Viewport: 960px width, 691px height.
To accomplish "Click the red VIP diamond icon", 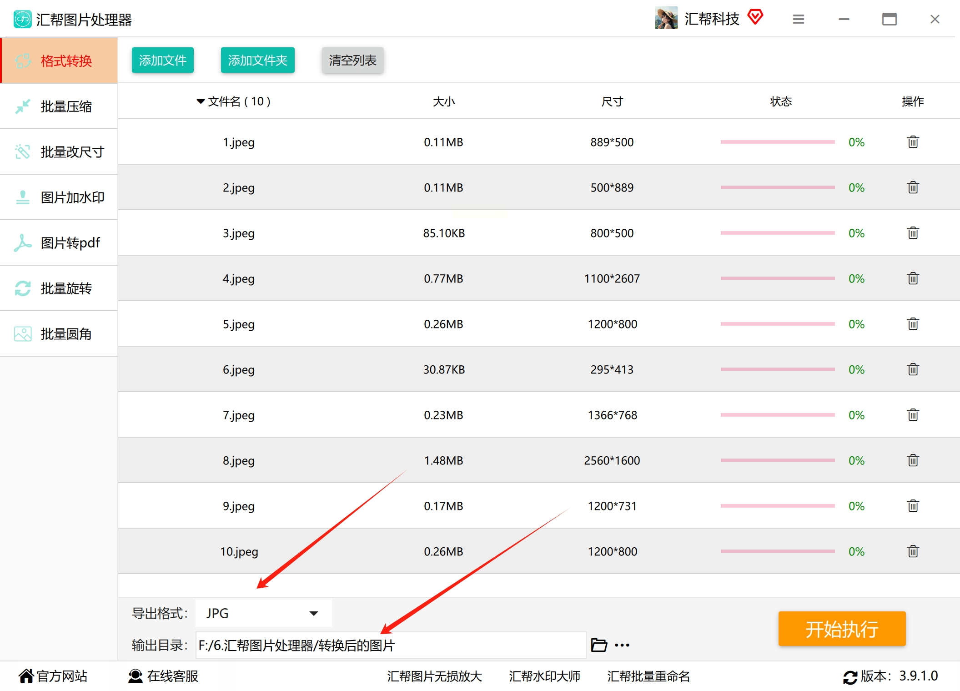I will [755, 17].
